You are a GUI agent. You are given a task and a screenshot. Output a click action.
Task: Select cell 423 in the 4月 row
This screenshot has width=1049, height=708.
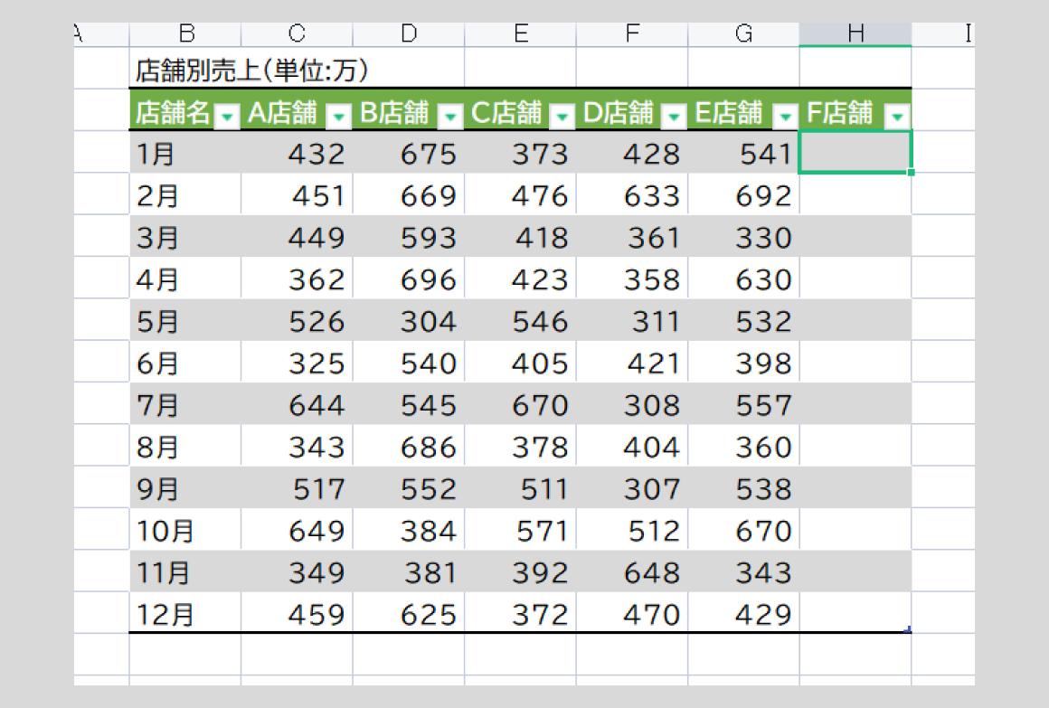tap(521, 278)
